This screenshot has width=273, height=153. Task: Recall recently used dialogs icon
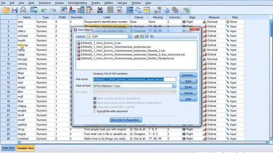pos(34,10)
